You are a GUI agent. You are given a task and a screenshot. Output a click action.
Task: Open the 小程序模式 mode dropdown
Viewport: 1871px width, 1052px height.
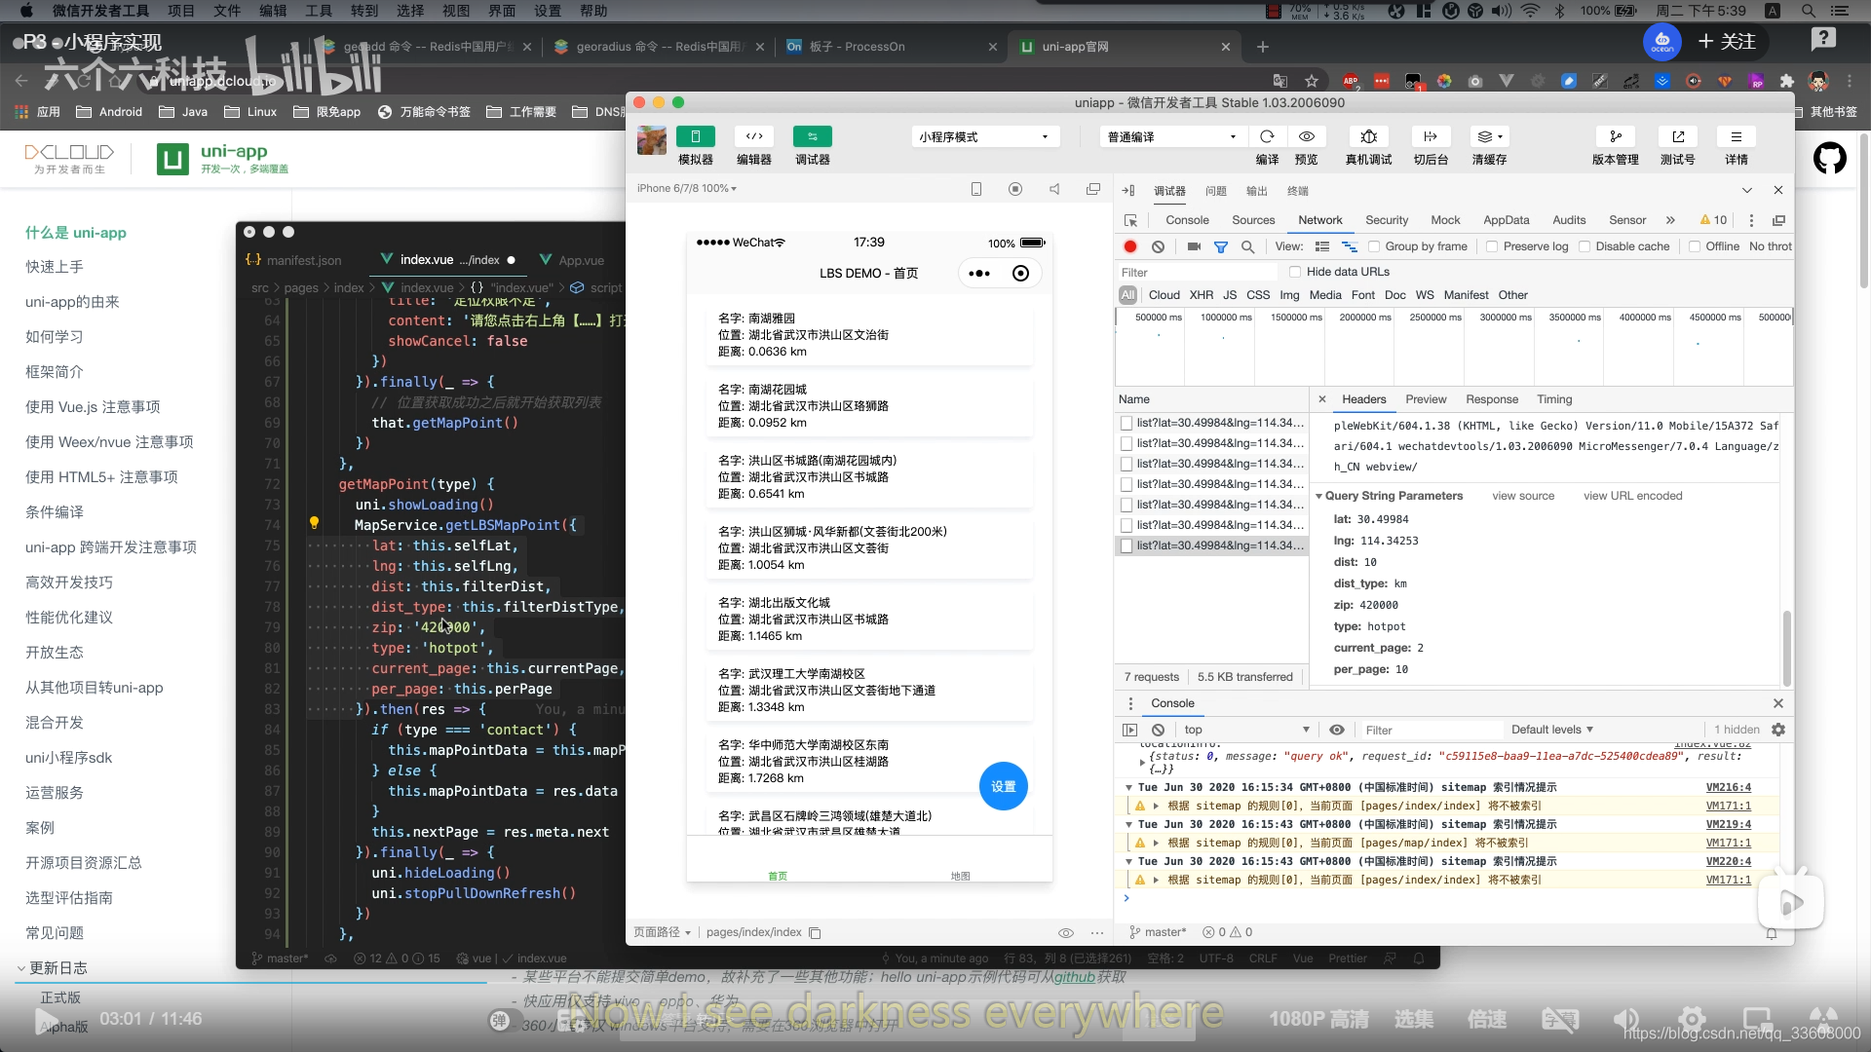click(983, 136)
